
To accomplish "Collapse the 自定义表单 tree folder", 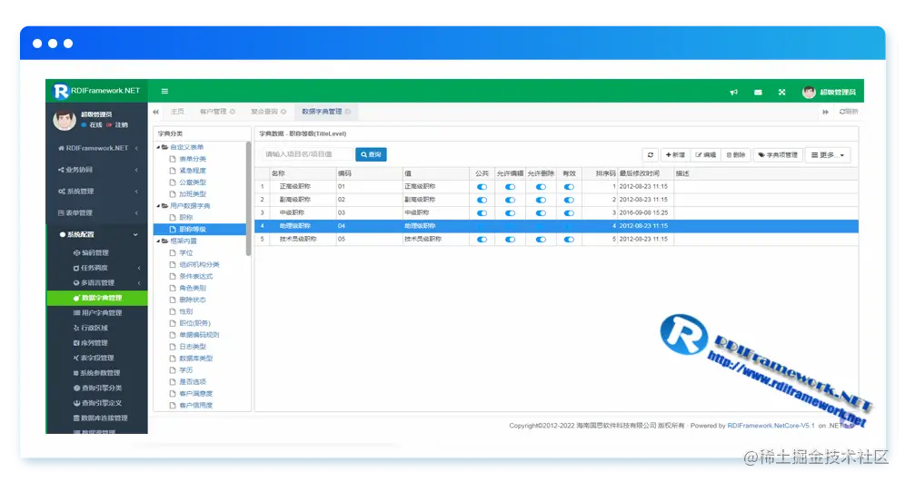I will coord(158,147).
